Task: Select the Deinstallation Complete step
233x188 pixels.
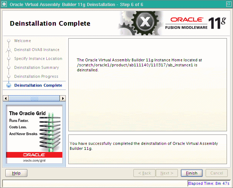Action: [x=38, y=85]
